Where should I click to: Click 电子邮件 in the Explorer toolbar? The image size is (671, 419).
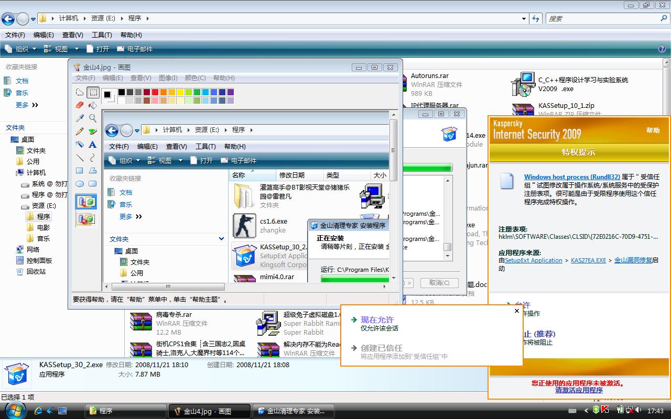(x=135, y=49)
